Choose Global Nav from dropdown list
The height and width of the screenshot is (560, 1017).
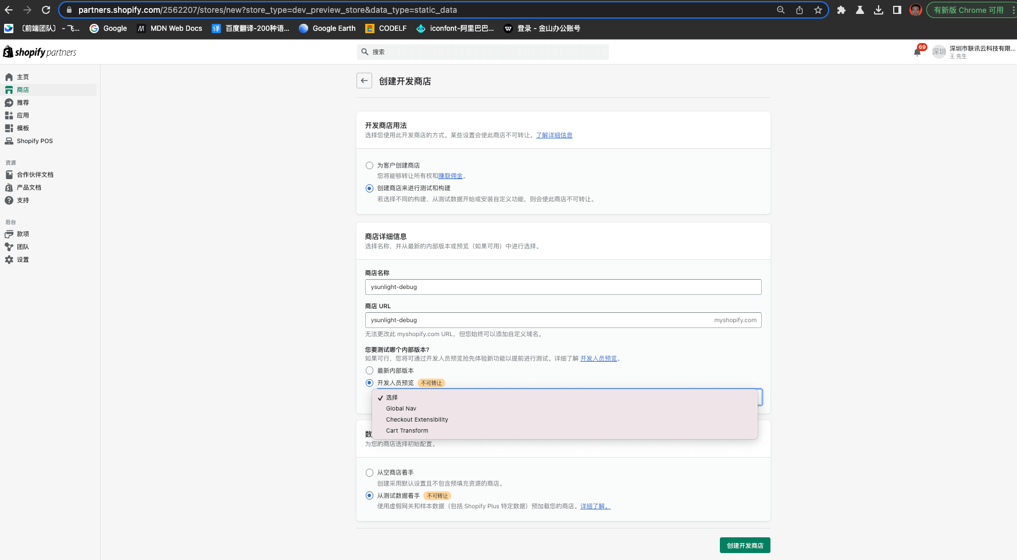(x=401, y=409)
